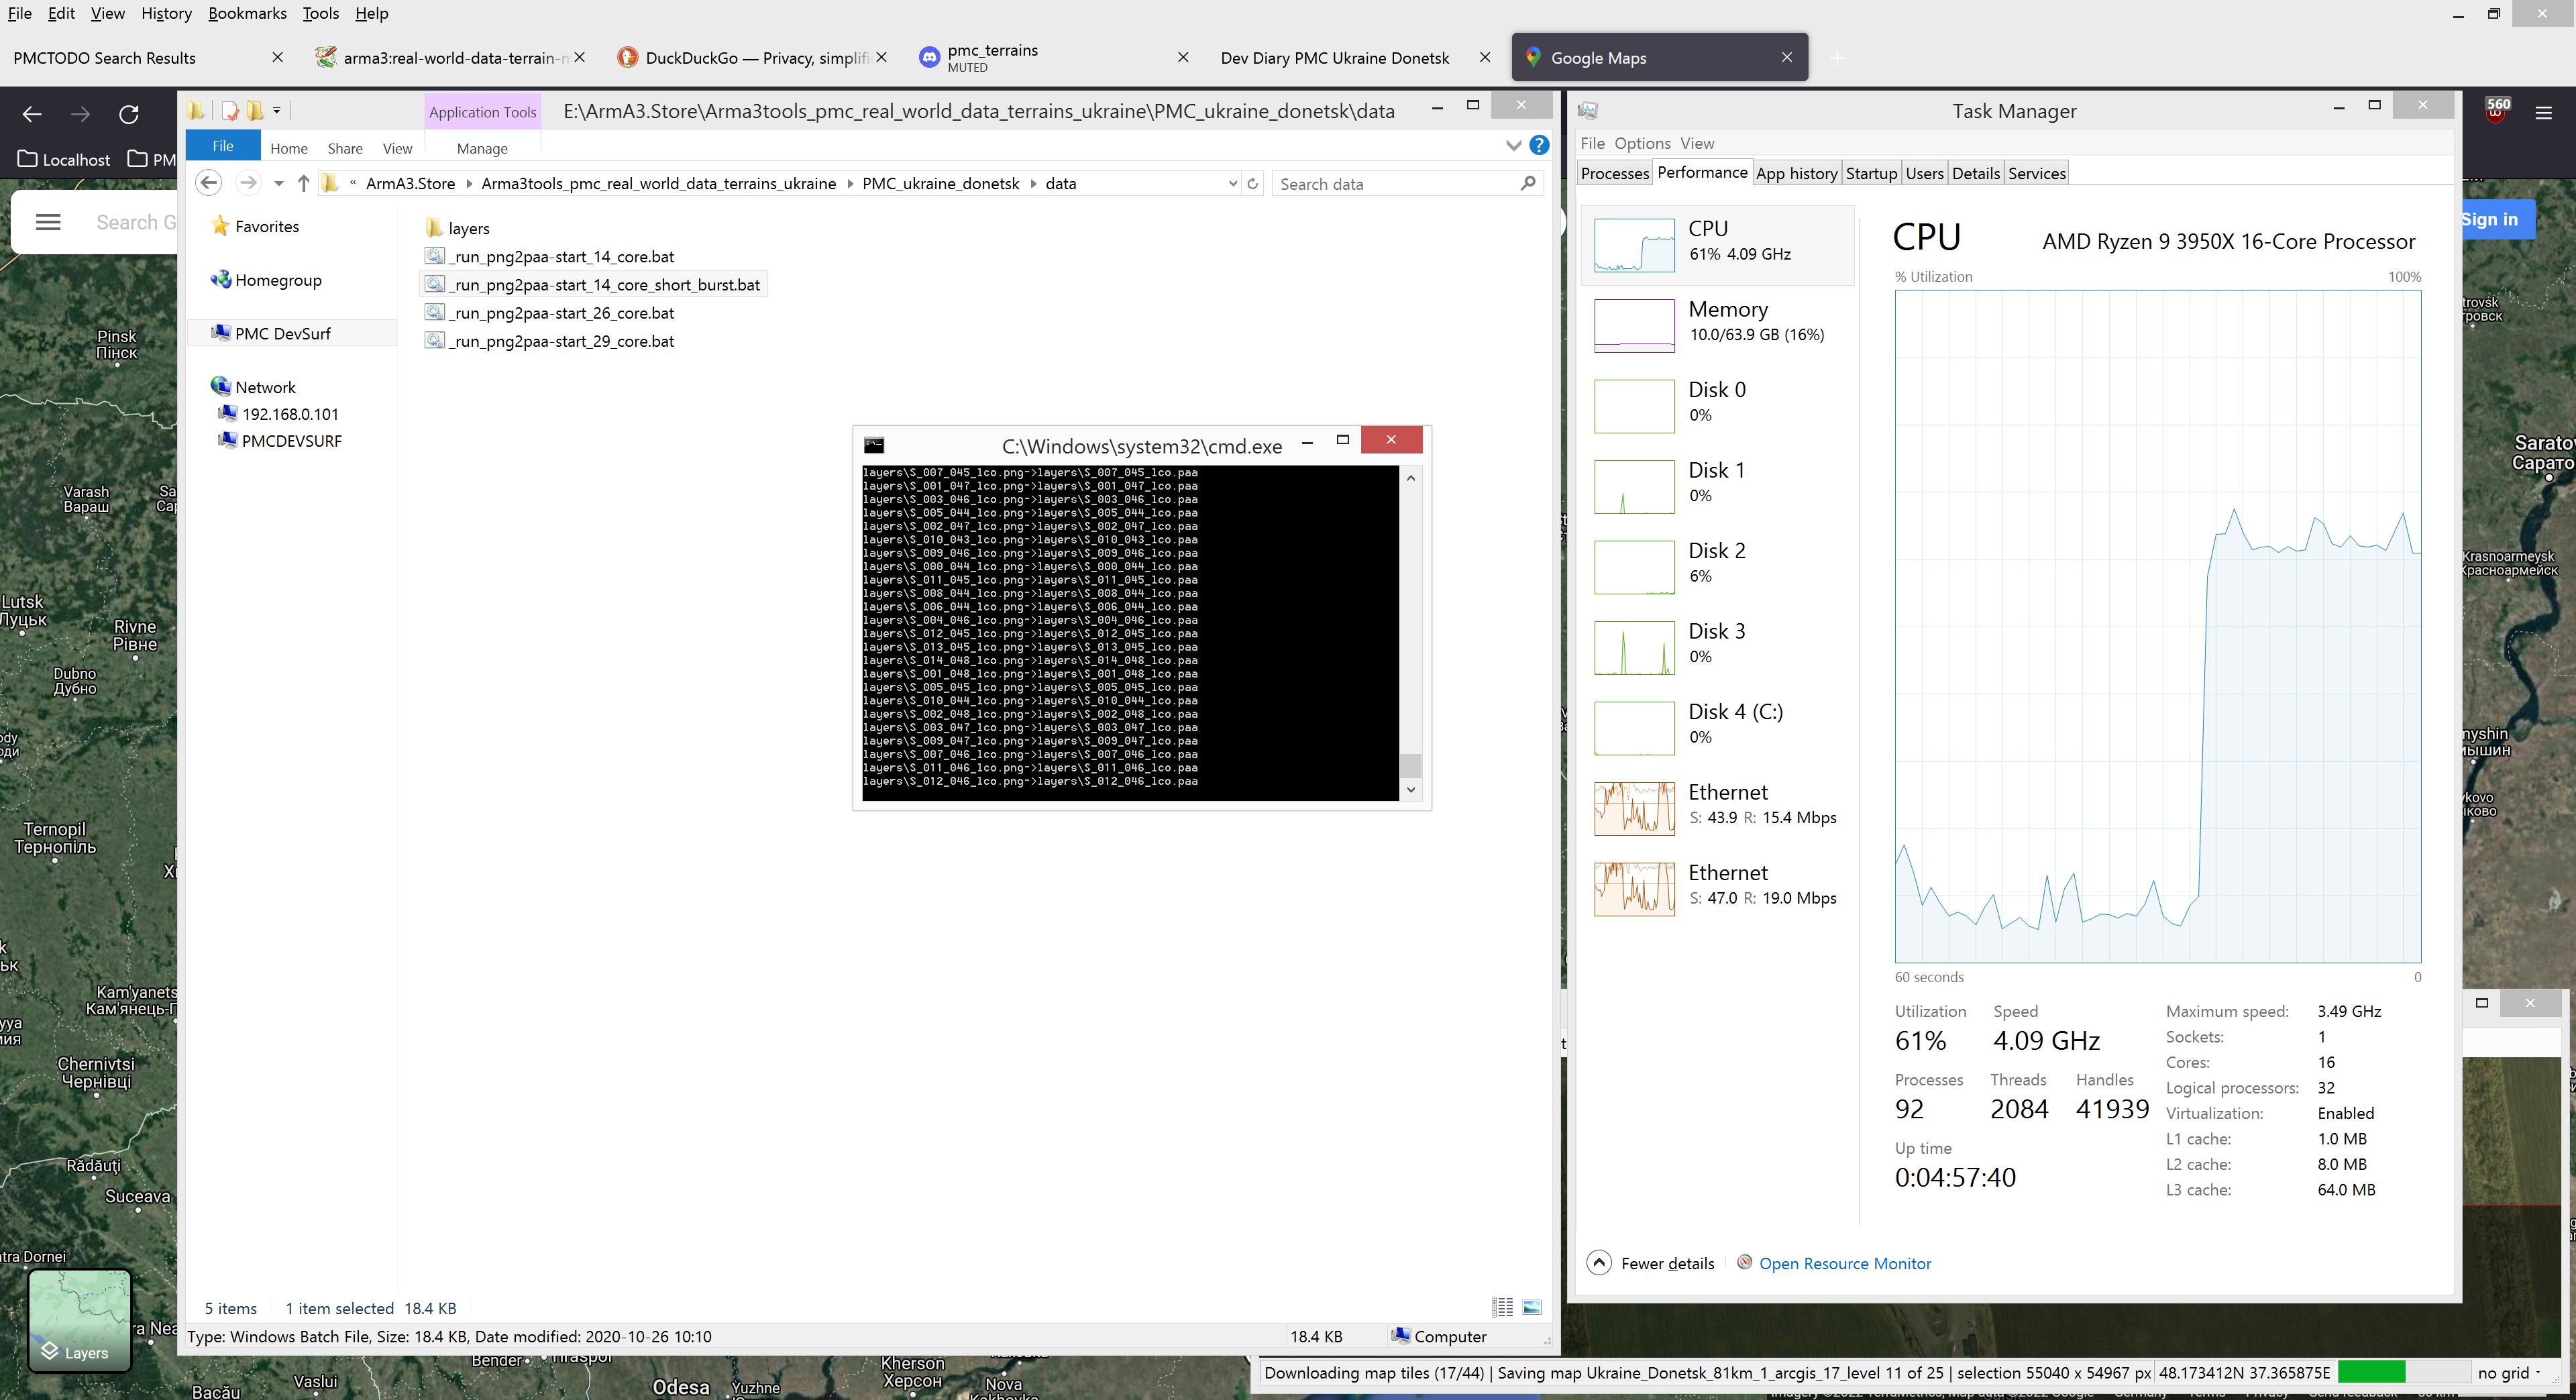The image size is (2576, 1400).
Task: Click the uBlock extension badge icon
Action: tap(2497, 111)
